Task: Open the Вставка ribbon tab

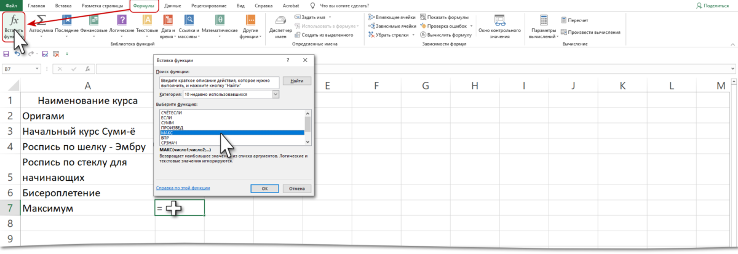Action: click(x=64, y=5)
